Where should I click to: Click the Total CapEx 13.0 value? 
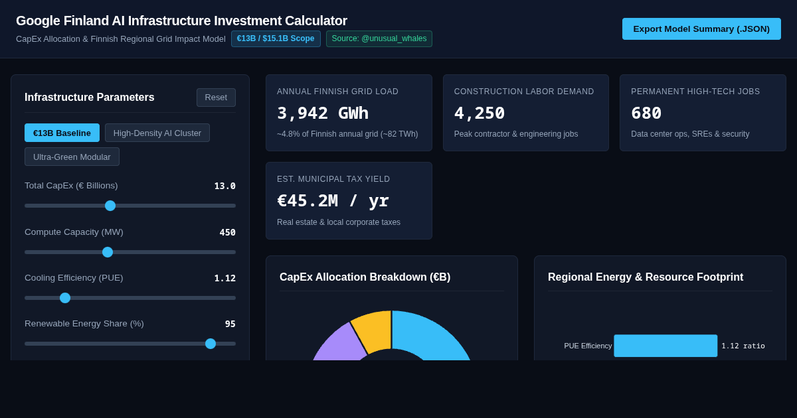pos(224,186)
